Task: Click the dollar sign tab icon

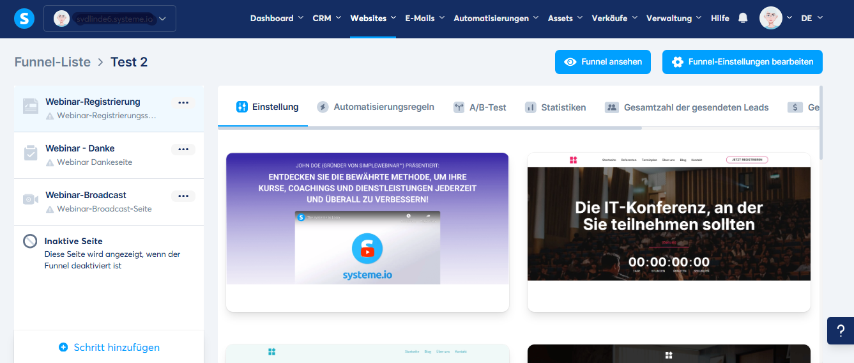Action: (x=795, y=107)
